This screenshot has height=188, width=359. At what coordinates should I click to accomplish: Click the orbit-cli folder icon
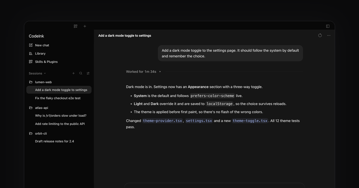31,134
